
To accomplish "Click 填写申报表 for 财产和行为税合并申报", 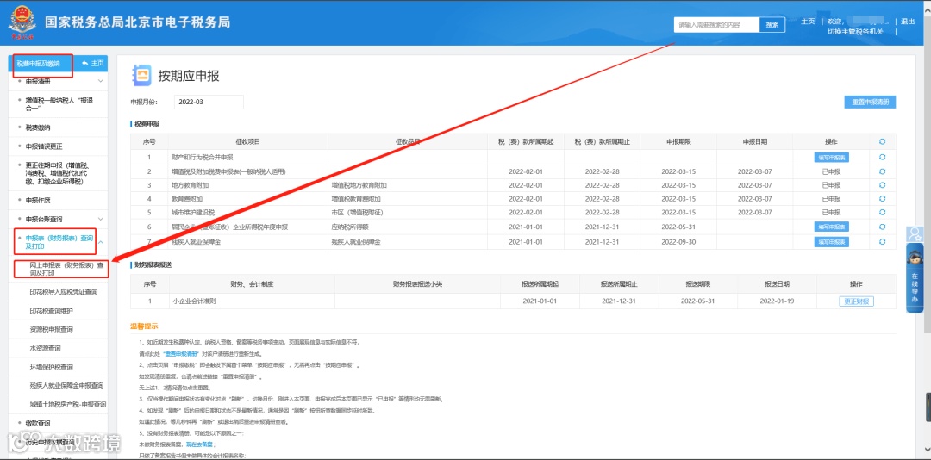I will 831,158.
